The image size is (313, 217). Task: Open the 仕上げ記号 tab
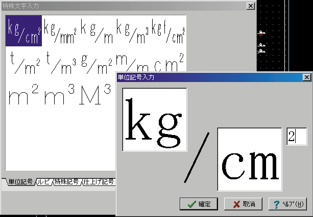click(99, 182)
